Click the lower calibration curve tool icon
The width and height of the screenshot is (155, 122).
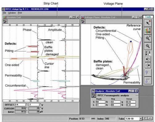[x=148, y=81]
